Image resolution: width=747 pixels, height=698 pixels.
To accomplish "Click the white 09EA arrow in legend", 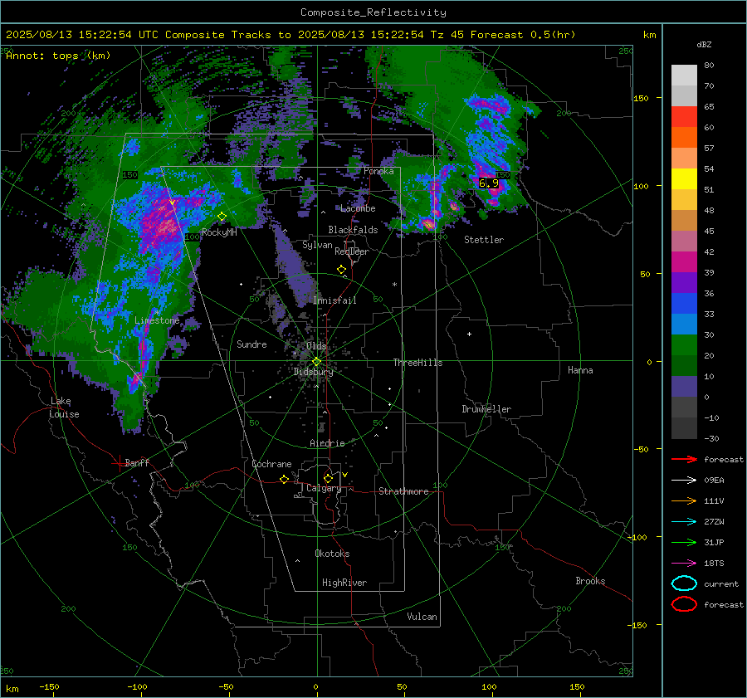I will point(684,480).
